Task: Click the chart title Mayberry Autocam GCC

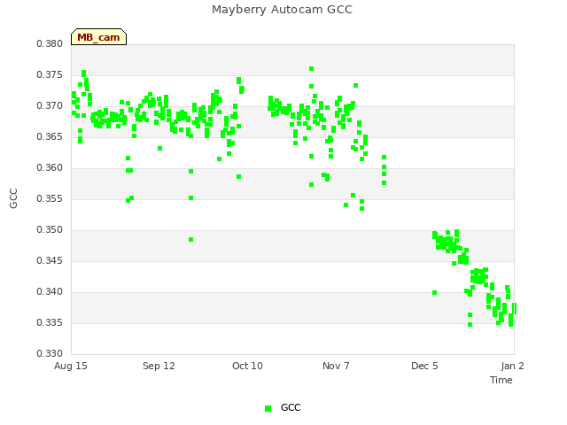Action: [282, 10]
